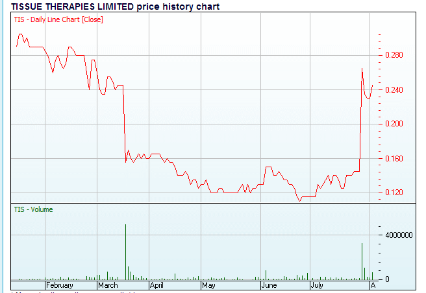Select the March label on the time axis
This screenshot has width=426, height=293.
pyautogui.click(x=108, y=285)
